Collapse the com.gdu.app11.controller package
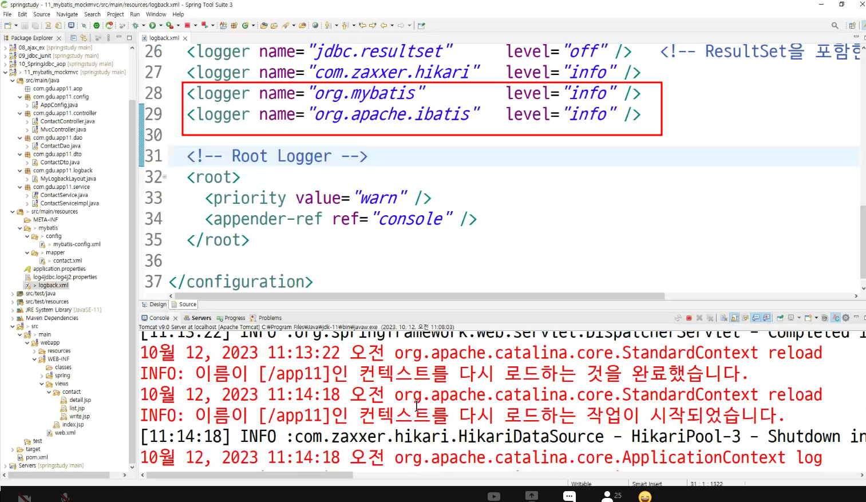866x502 pixels. (20, 113)
